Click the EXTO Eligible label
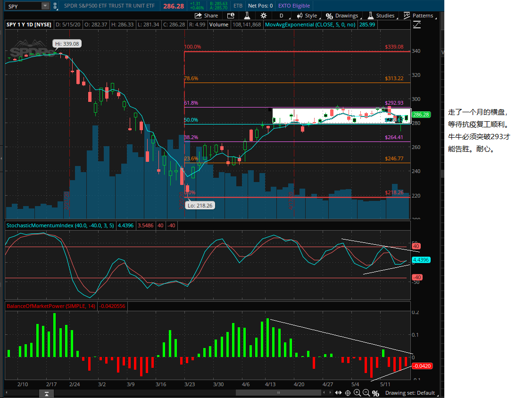This screenshot has width=516, height=398. [x=294, y=6]
